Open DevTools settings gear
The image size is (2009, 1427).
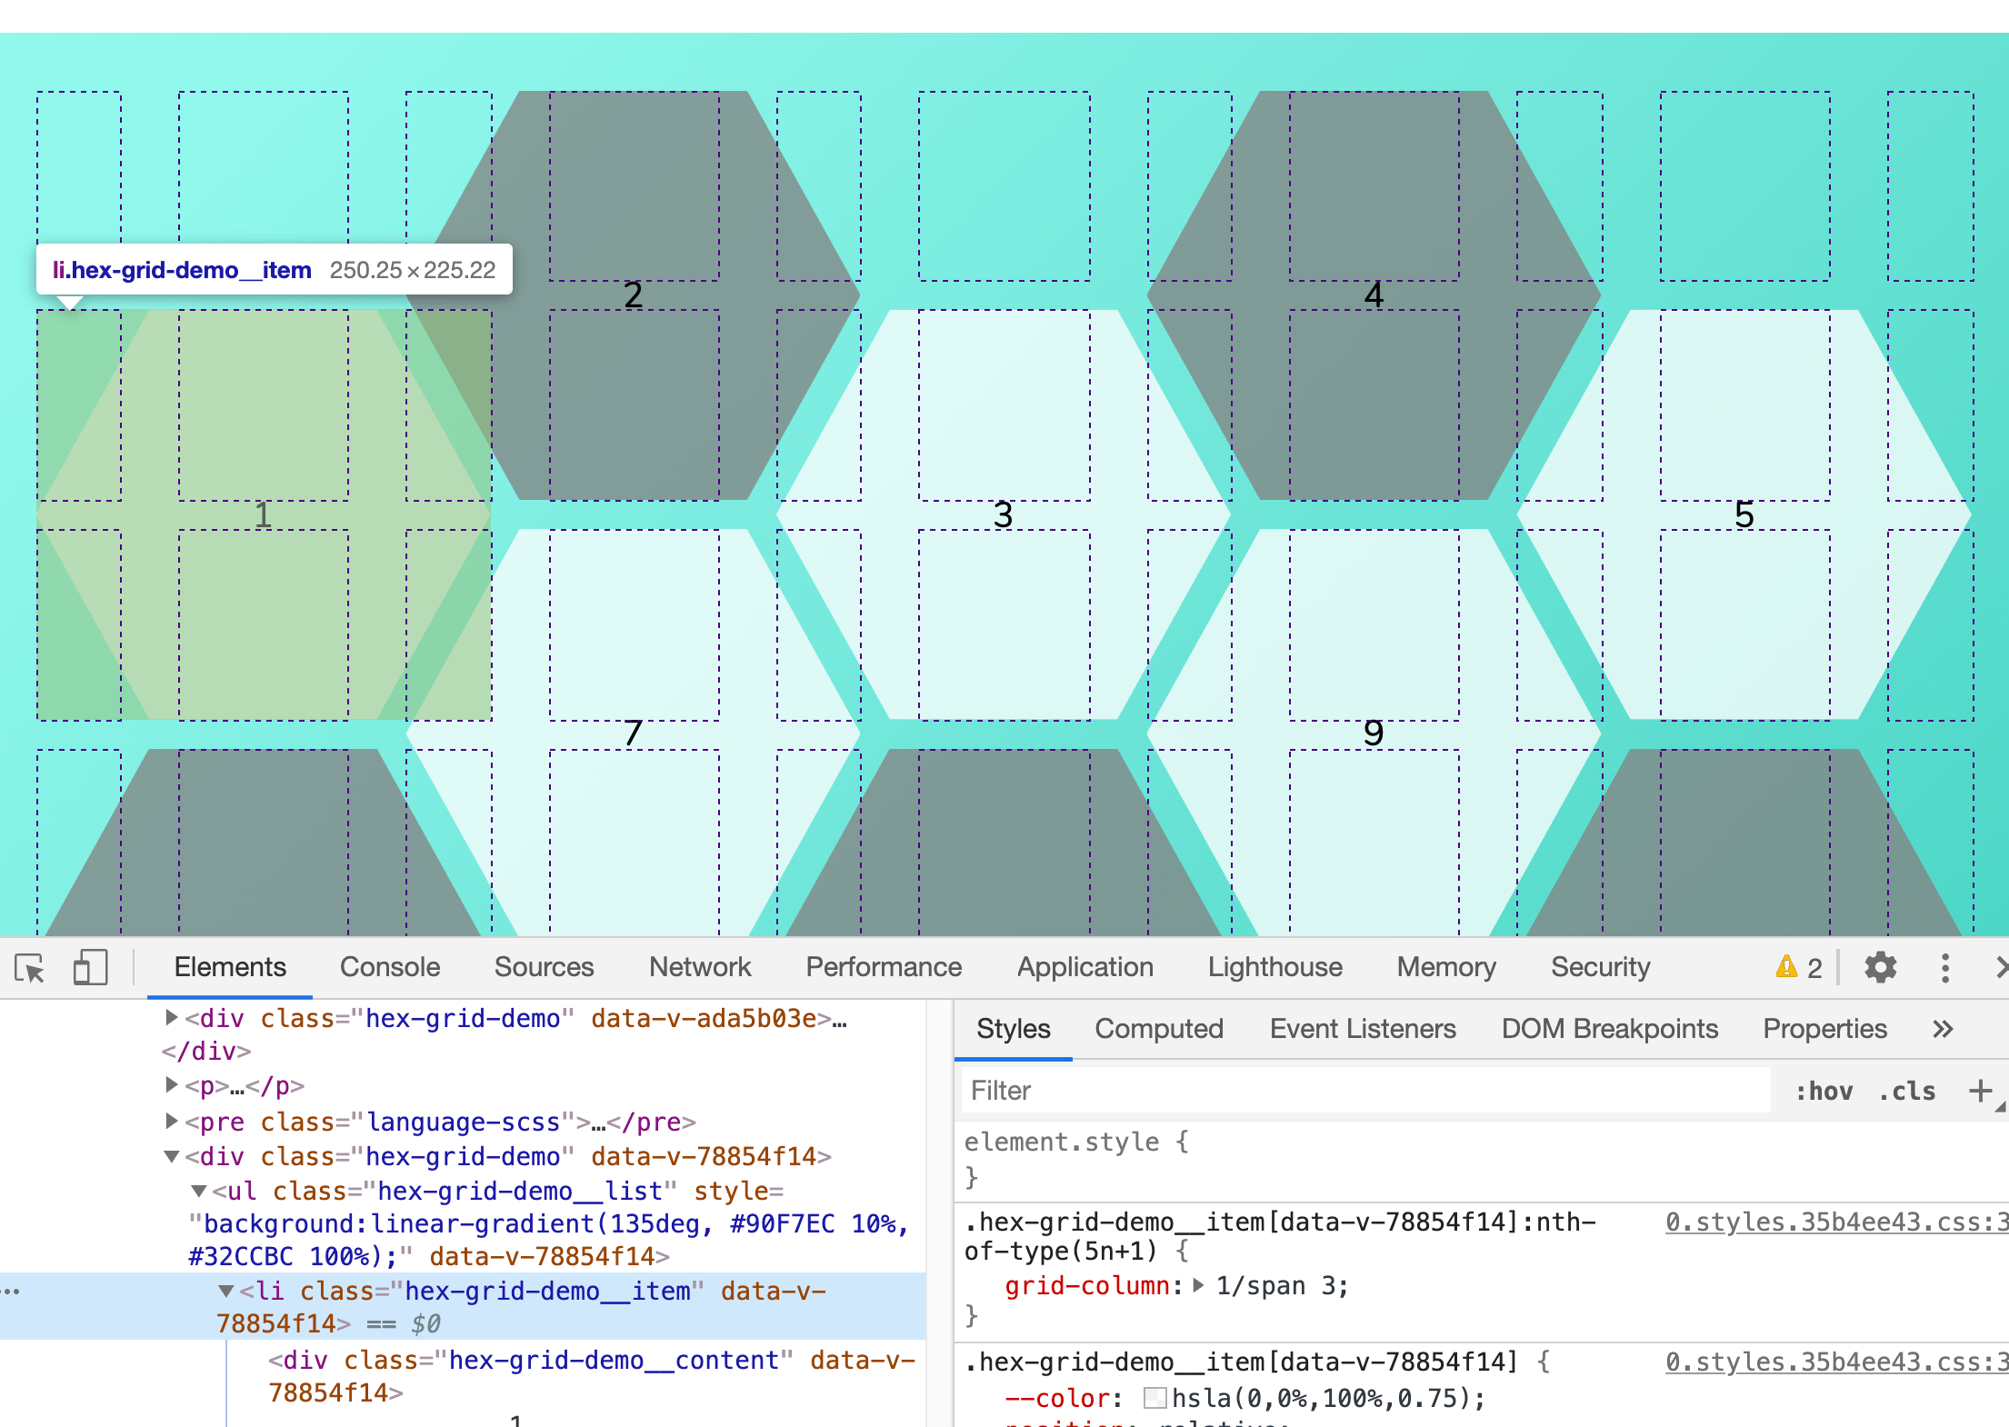pyautogui.click(x=1880, y=967)
